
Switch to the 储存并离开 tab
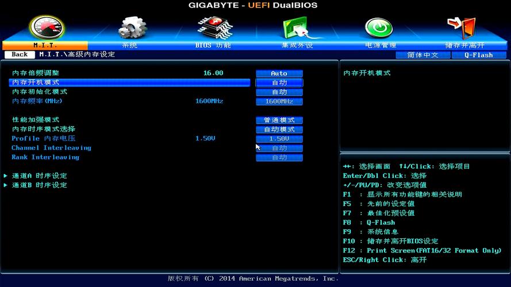pos(464,45)
